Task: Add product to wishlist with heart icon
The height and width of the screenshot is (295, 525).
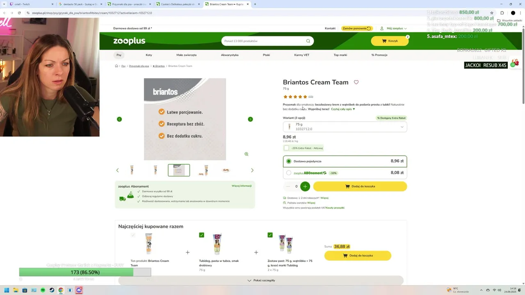Action: click(356, 82)
